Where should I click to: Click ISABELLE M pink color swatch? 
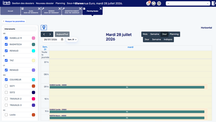coord(33,38)
